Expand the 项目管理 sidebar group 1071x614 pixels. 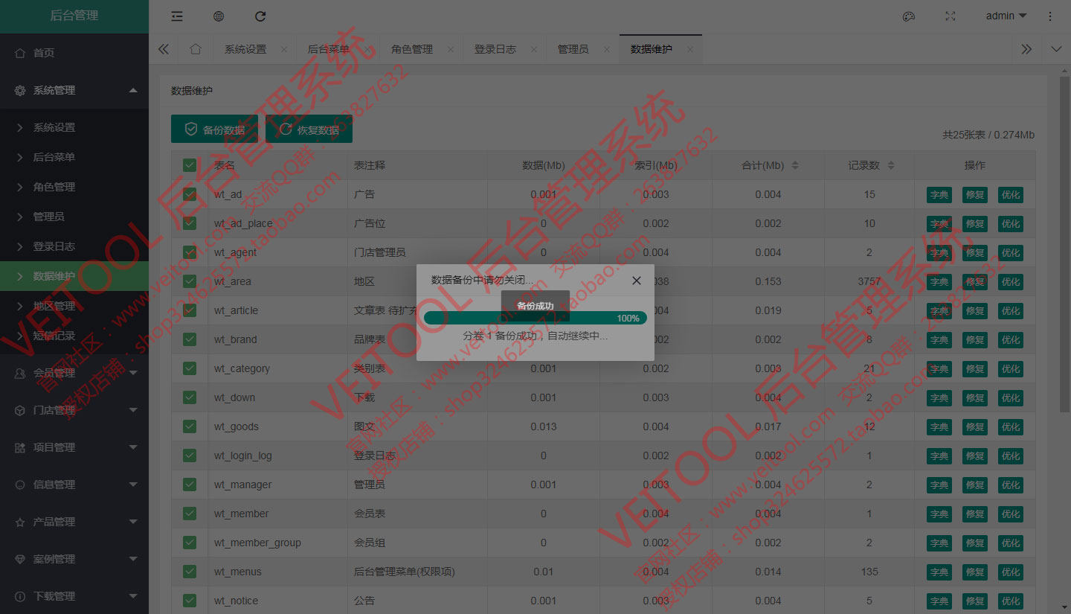point(74,447)
